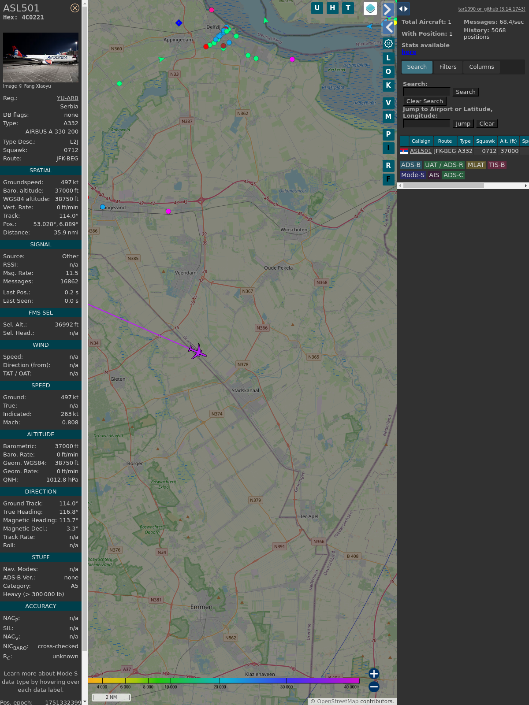Click the left-pointing sidebar arrow button

tap(388, 27)
